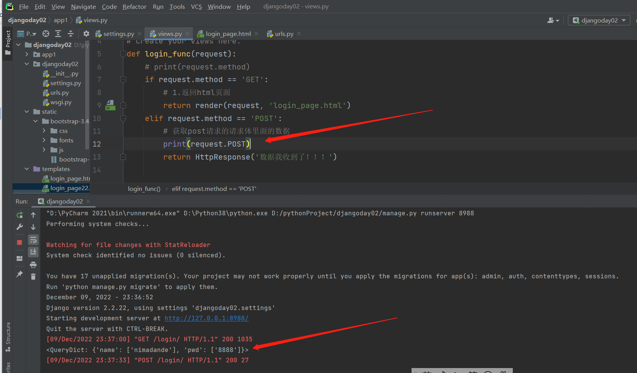Click the restore layout icon in Run panel

(19, 258)
